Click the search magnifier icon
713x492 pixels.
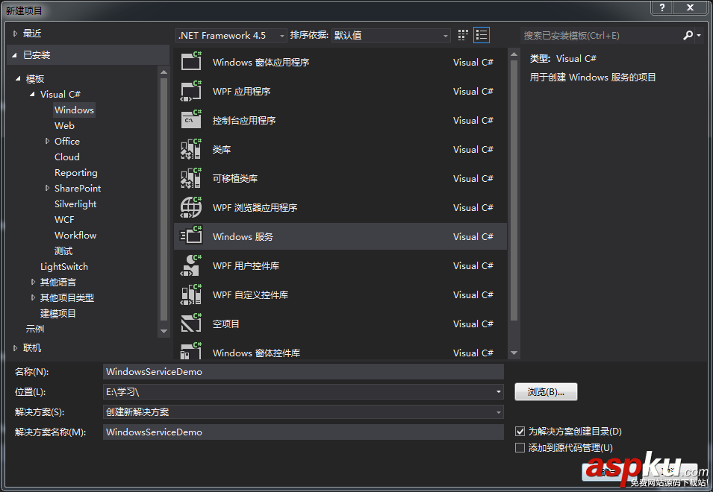(x=688, y=35)
